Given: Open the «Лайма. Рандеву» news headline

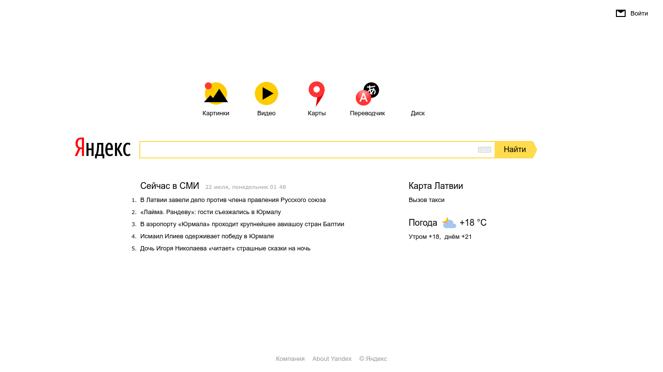Looking at the screenshot, I should (x=211, y=212).
